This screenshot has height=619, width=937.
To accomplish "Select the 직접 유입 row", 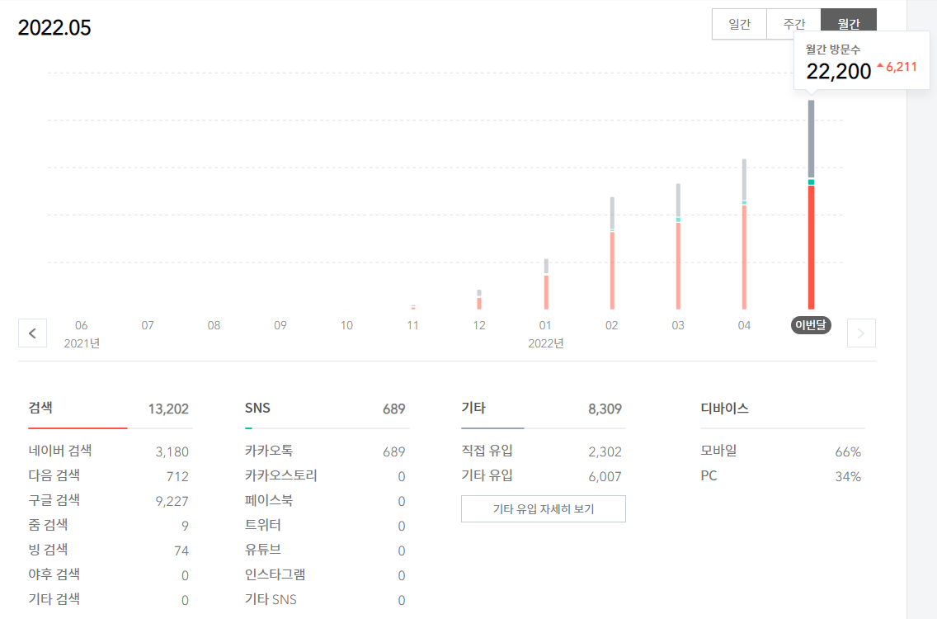I will tap(542, 451).
